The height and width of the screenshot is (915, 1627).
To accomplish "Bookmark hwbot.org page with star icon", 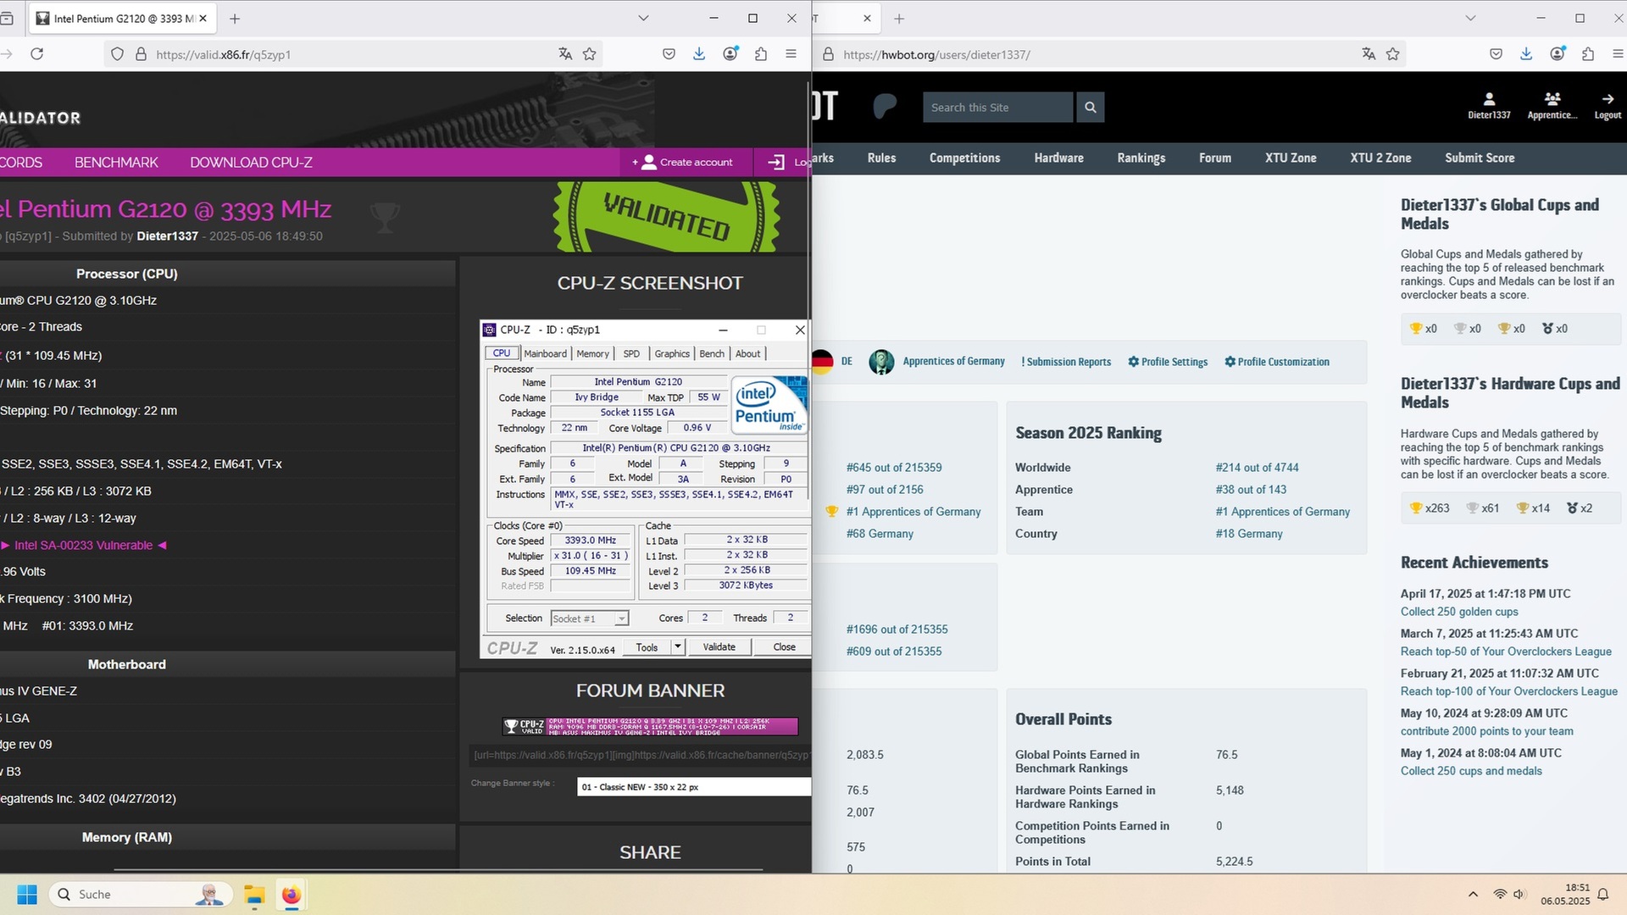I will coord(1393,54).
